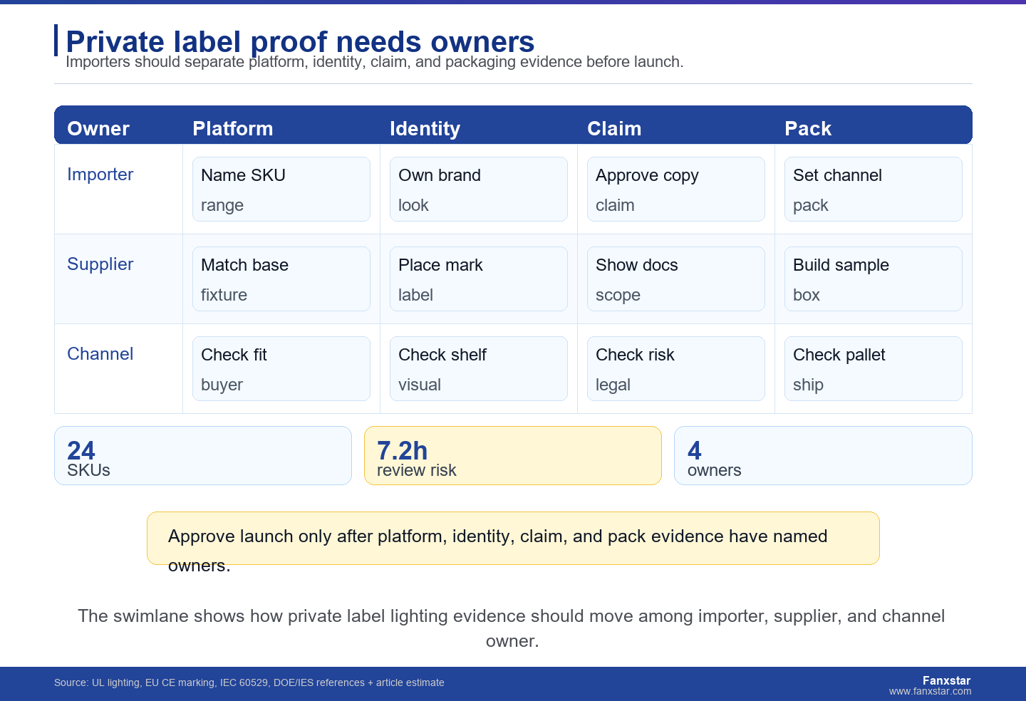Open the 'Check fit buyer' card
Viewport: 1026px width, 701px height.
click(x=281, y=369)
